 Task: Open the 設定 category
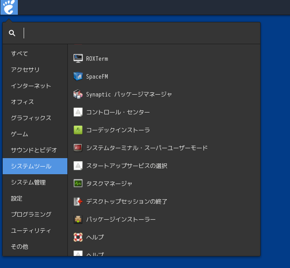(x=35, y=198)
